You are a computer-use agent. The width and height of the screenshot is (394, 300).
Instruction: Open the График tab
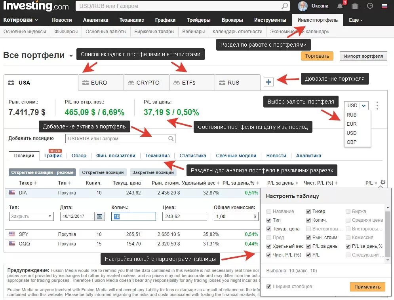pyautogui.click(x=53, y=155)
